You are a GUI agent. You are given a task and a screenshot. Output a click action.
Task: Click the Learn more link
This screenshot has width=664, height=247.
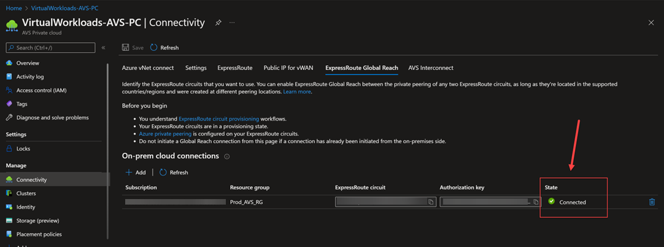[x=297, y=92]
